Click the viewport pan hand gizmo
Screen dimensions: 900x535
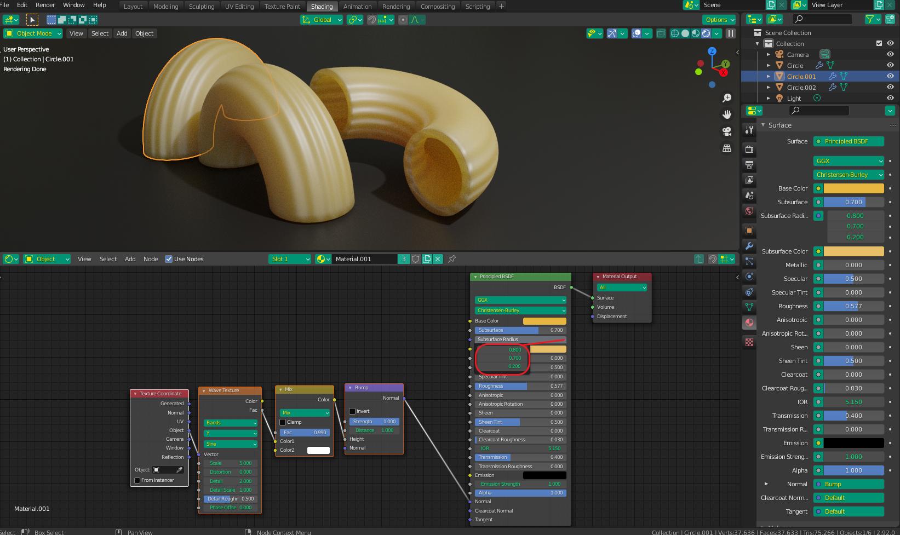[x=727, y=114]
